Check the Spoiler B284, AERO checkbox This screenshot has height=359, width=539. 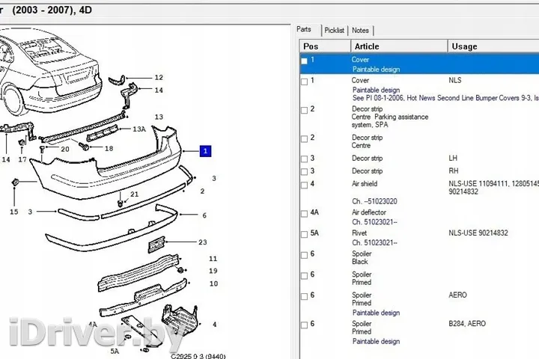click(x=304, y=325)
